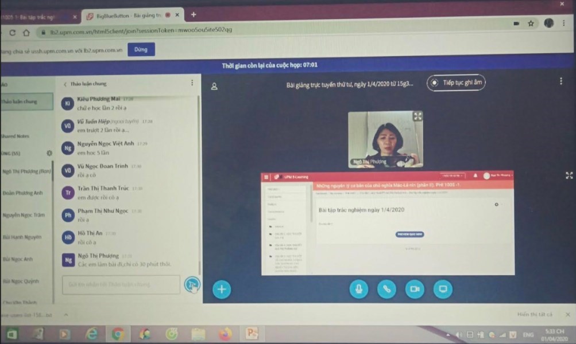Mute the microphone in the meeting
Screen dimensions: 576x344
[359, 289]
